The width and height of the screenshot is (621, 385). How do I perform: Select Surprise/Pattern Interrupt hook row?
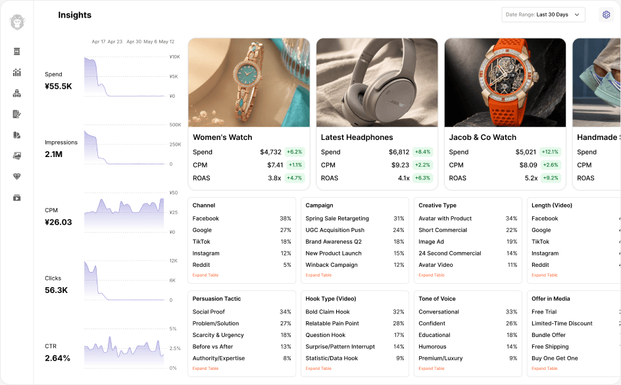355,347
